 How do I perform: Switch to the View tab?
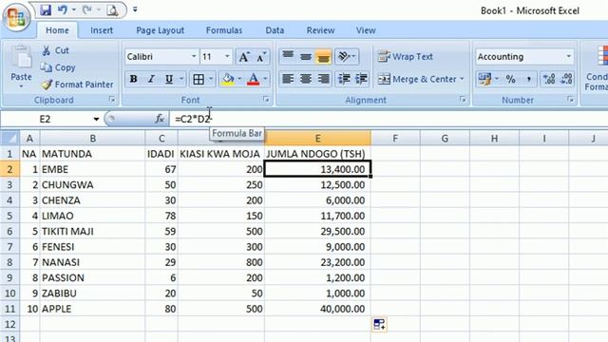click(366, 30)
